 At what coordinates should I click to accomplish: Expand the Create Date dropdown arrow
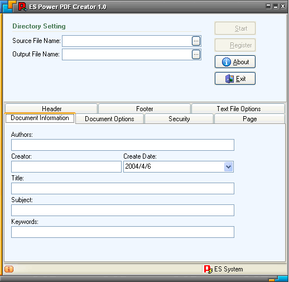pyautogui.click(x=229, y=166)
